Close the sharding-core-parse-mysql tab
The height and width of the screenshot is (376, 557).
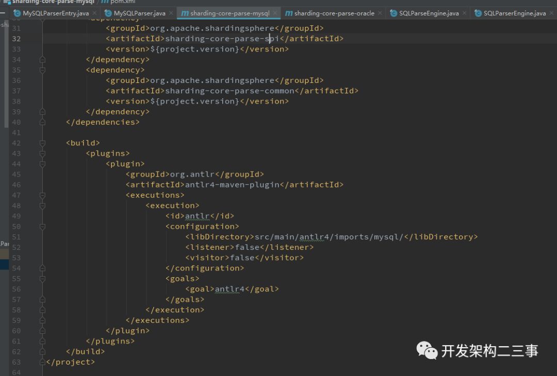(275, 13)
